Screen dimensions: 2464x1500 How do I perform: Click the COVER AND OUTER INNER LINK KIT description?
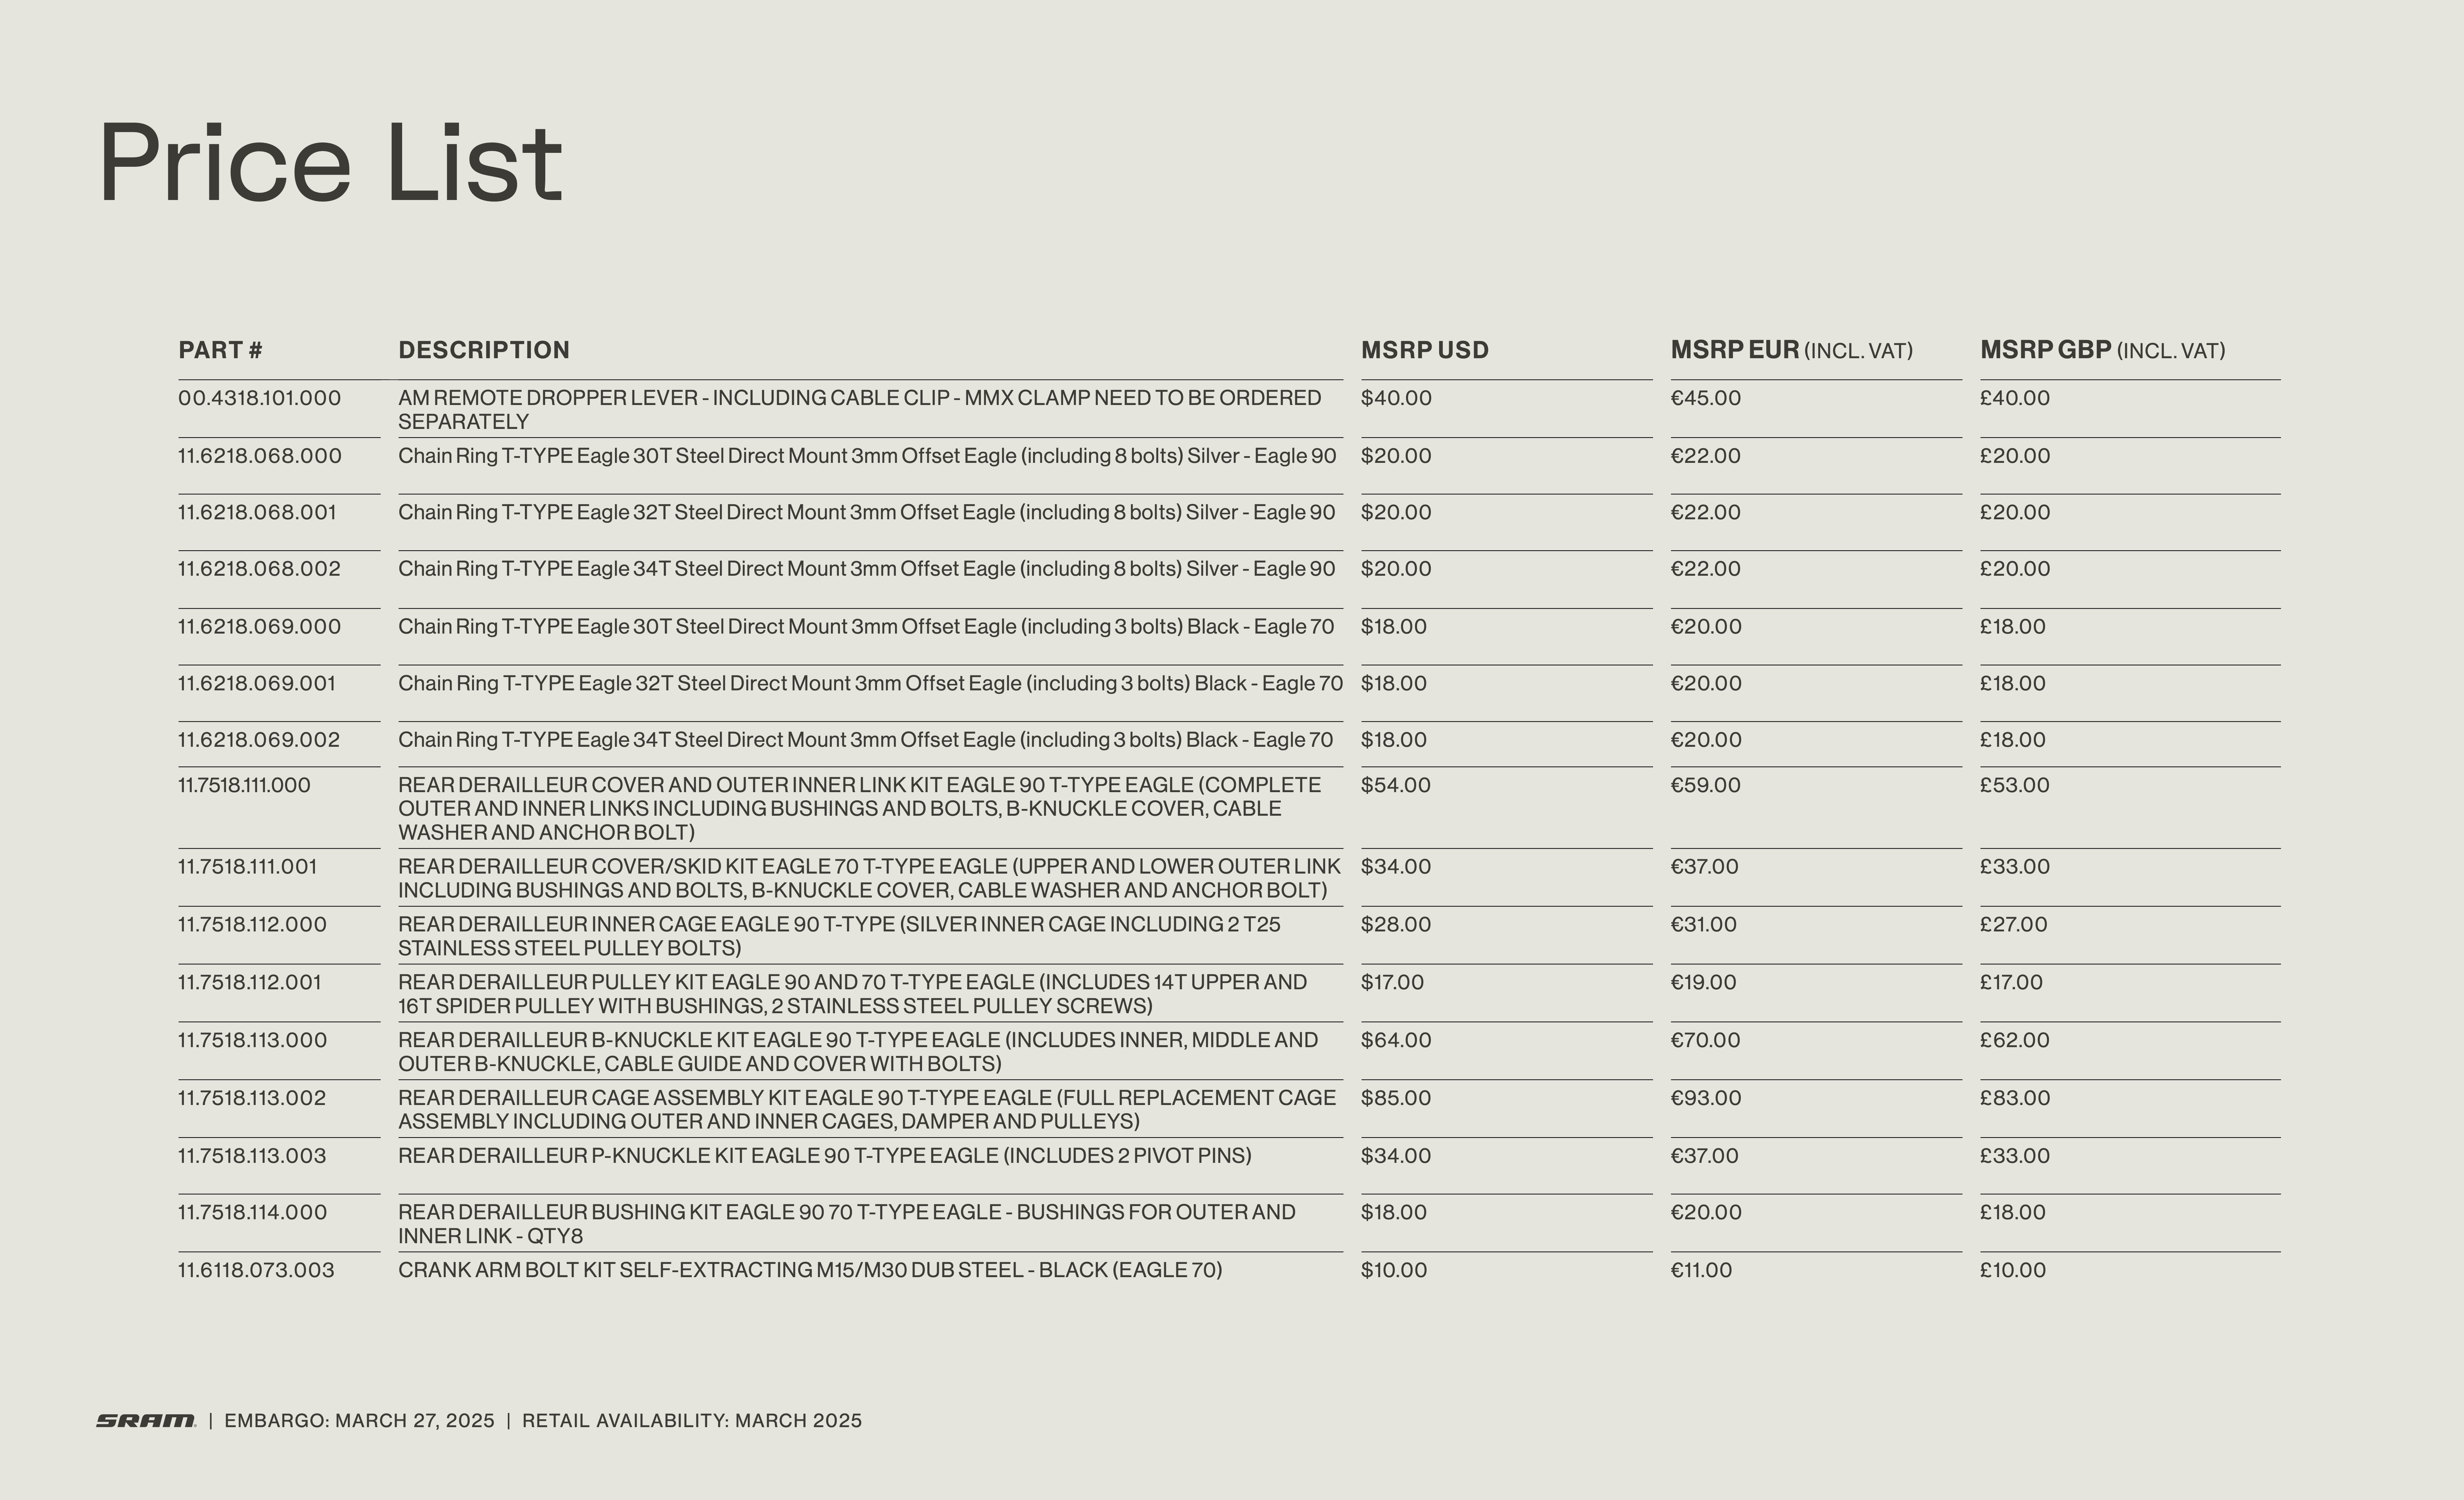[860, 809]
